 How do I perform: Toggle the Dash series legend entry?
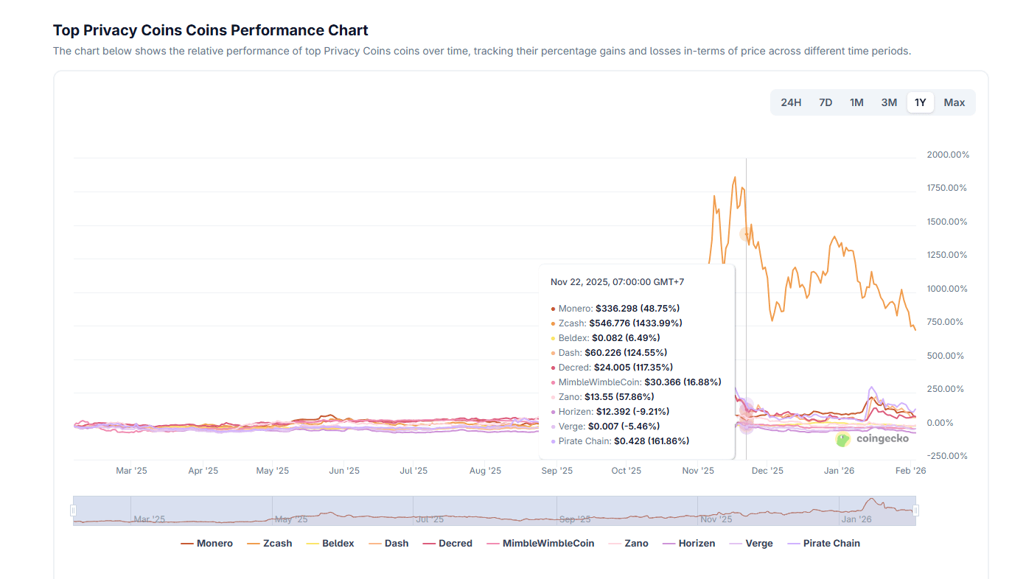coord(388,544)
